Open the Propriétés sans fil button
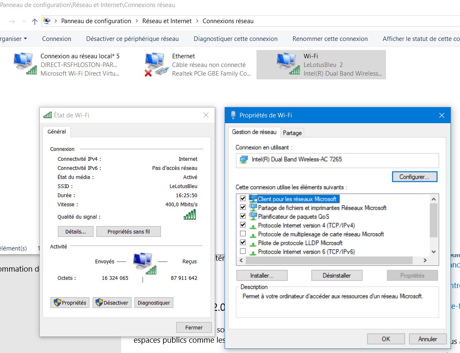The image size is (460, 353). click(x=128, y=232)
